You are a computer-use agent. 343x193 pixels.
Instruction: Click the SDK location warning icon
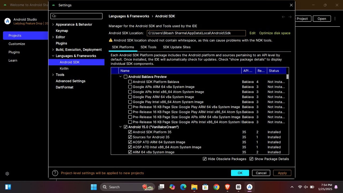coord(111,40)
